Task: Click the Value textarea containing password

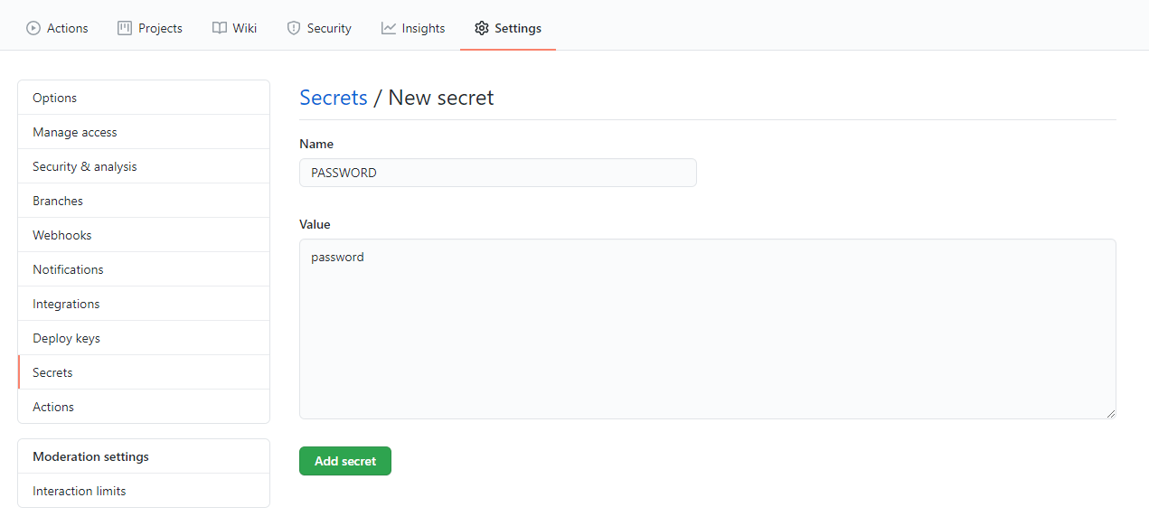Action: tap(708, 328)
